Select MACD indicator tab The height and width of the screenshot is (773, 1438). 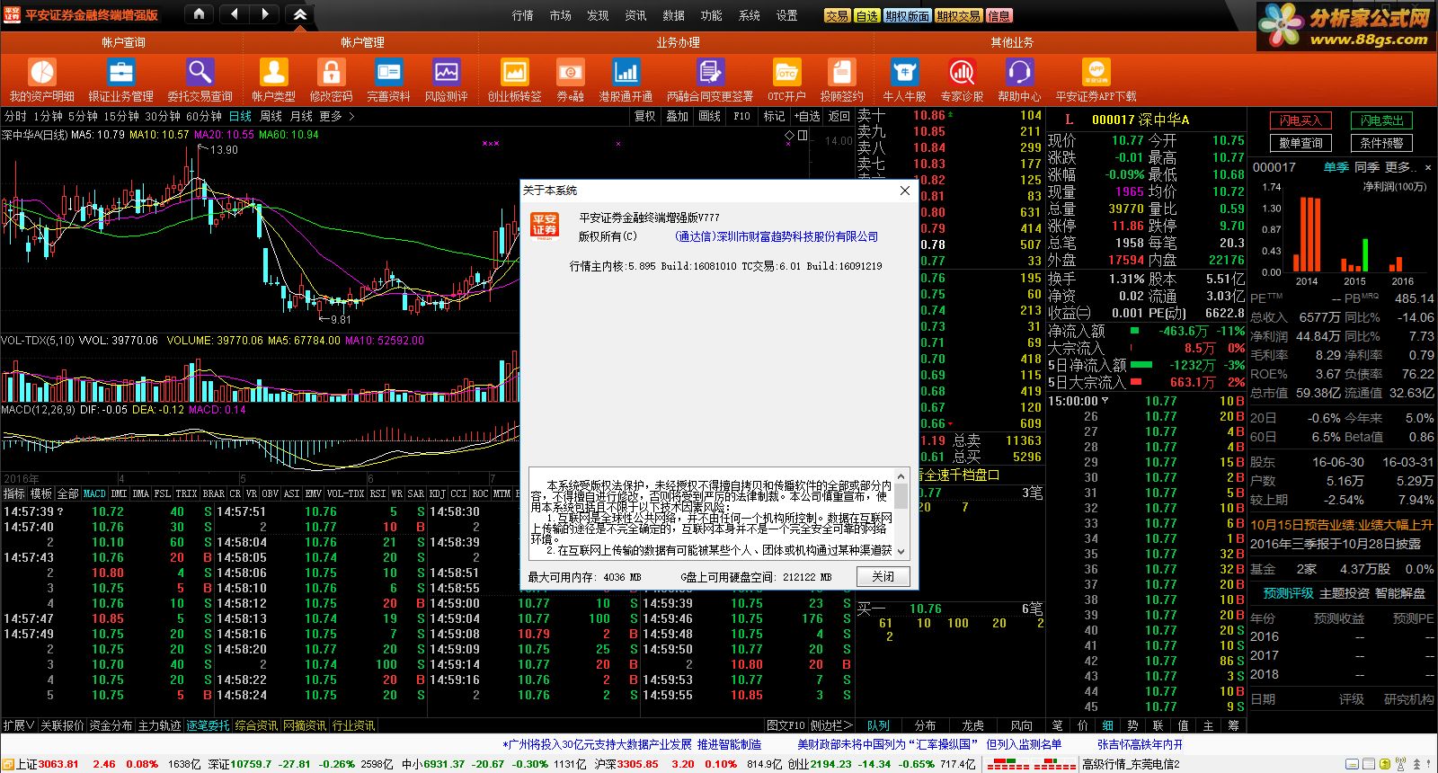click(x=94, y=493)
